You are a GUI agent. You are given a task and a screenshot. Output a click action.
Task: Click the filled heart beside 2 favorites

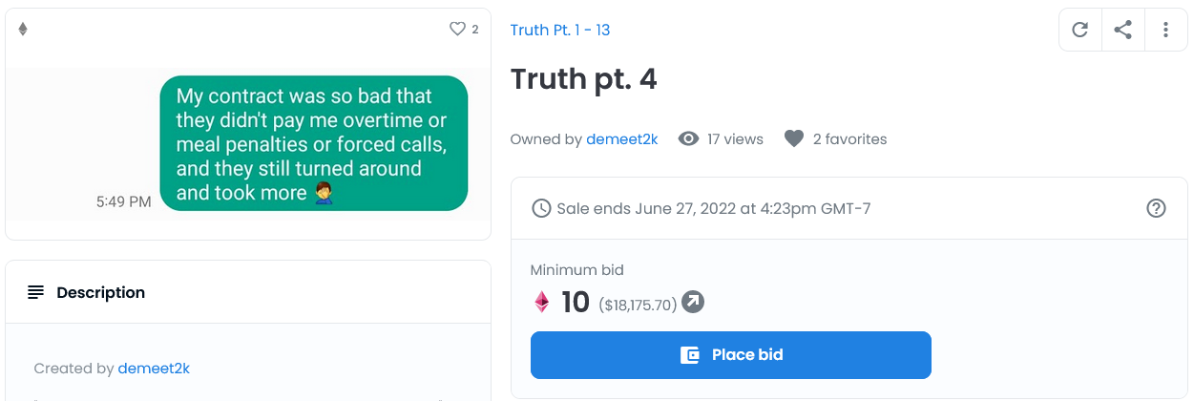tap(794, 139)
